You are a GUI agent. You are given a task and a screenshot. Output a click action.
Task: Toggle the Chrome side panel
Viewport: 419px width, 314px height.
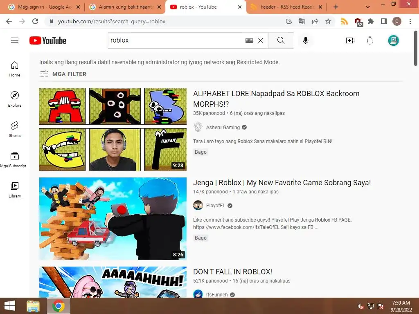pos(384,21)
